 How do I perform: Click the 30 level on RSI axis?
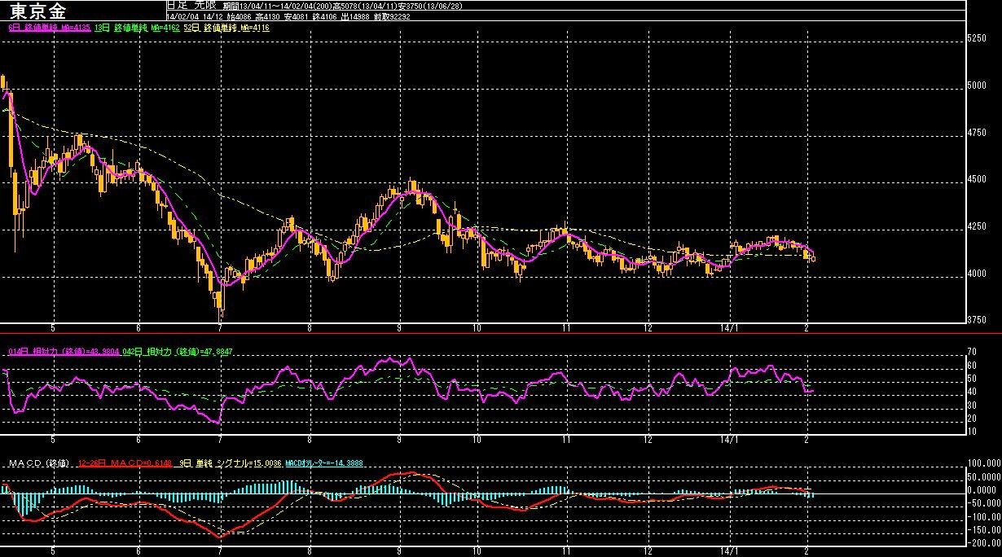(971, 405)
